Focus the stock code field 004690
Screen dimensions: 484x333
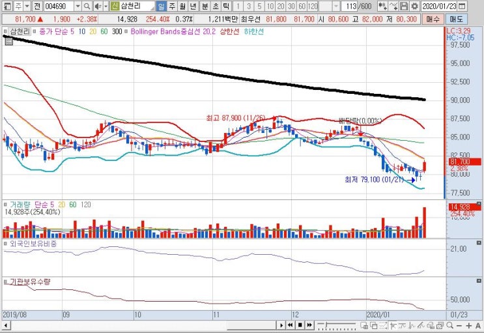(x=59, y=6)
